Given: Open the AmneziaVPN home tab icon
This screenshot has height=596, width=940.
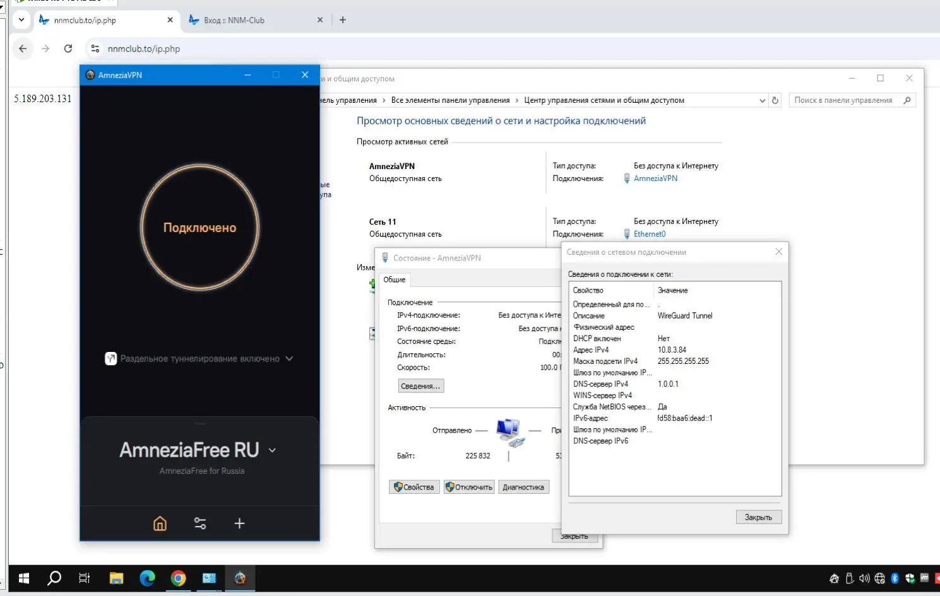Looking at the screenshot, I should (160, 523).
